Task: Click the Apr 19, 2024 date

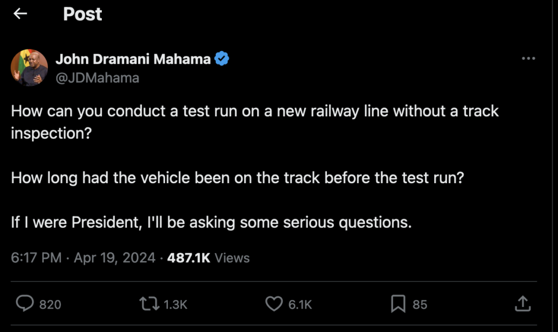Action: [x=114, y=258]
